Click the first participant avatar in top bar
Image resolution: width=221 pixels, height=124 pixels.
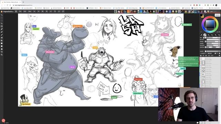pyautogui.click(x=116, y=11)
